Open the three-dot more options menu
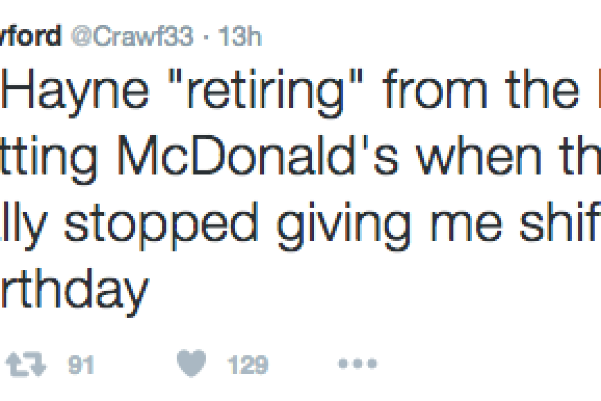This screenshot has height=401, width=601. click(x=357, y=364)
